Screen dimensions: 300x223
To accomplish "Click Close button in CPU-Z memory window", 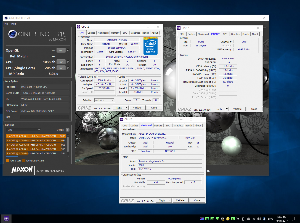I will point(254,109).
